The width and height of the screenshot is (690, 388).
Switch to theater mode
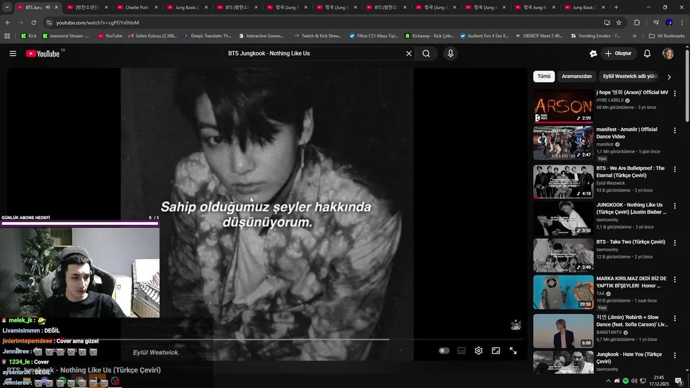point(496,351)
